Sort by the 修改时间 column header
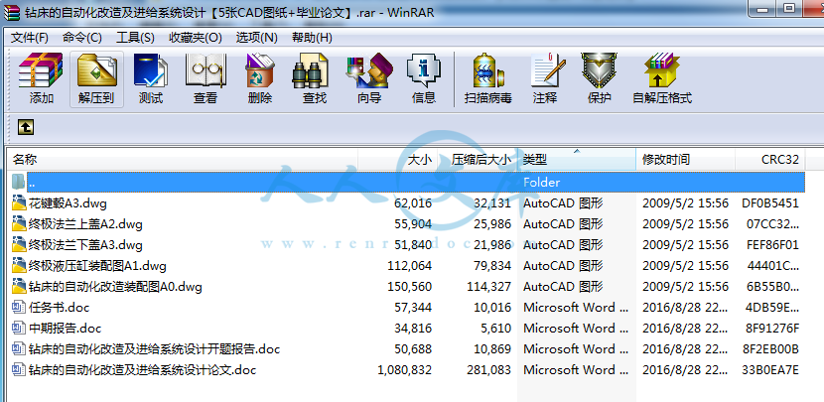824x402 pixels. [686, 159]
